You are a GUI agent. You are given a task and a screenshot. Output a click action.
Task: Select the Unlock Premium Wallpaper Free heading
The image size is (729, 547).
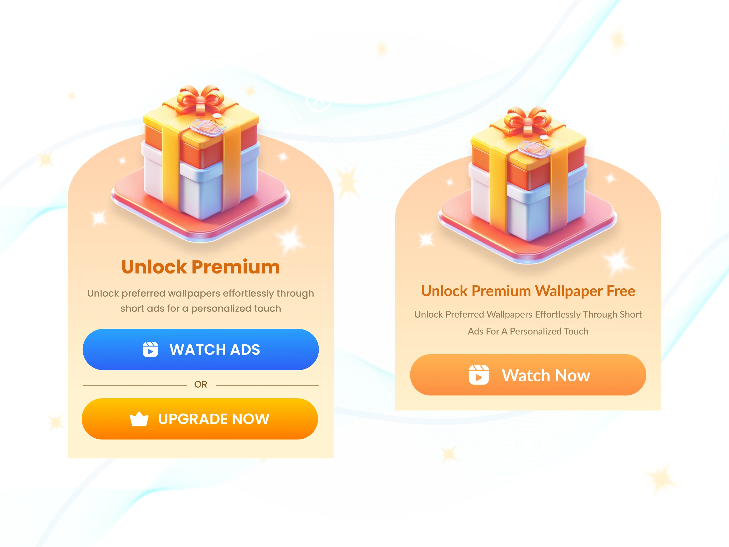(x=528, y=291)
